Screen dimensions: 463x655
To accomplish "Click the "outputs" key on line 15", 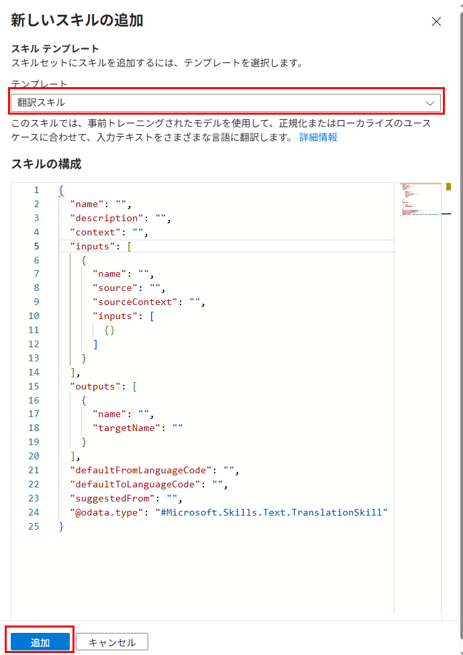I will point(97,386).
